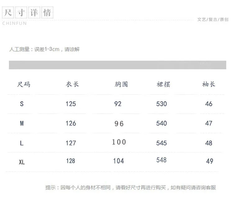The height and width of the screenshot is (204, 233).
Task: Click garment length value 127
Action: pyautogui.click(x=71, y=143)
